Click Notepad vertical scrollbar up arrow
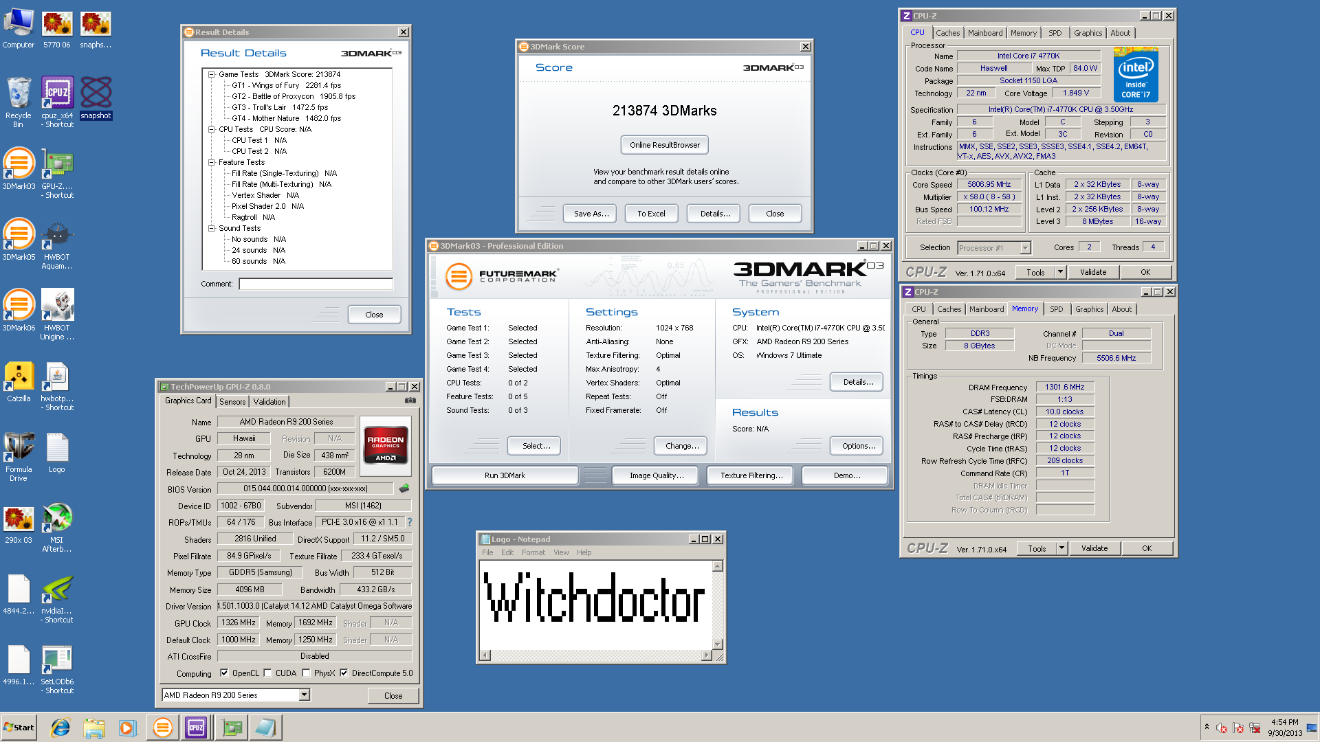 tap(718, 566)
